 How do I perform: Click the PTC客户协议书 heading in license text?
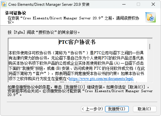tap(77, 42)
